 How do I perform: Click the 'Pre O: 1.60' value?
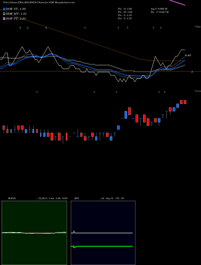click(125, 9)
